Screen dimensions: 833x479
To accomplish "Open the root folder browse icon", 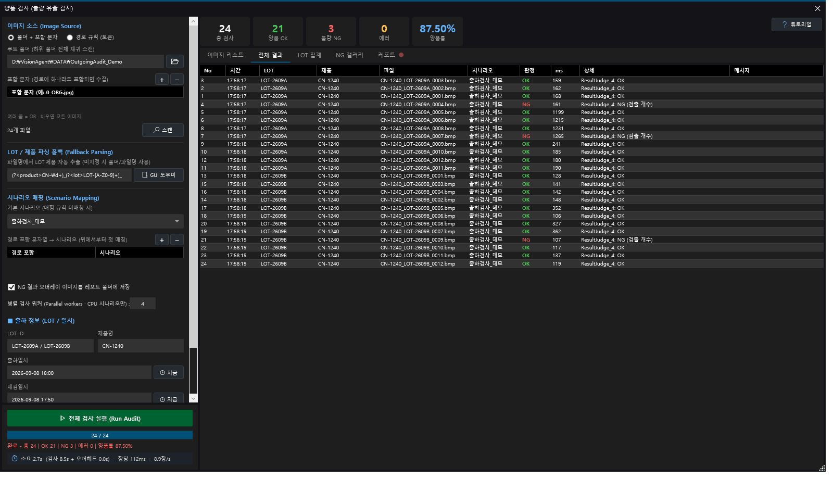I will (175, 61).
